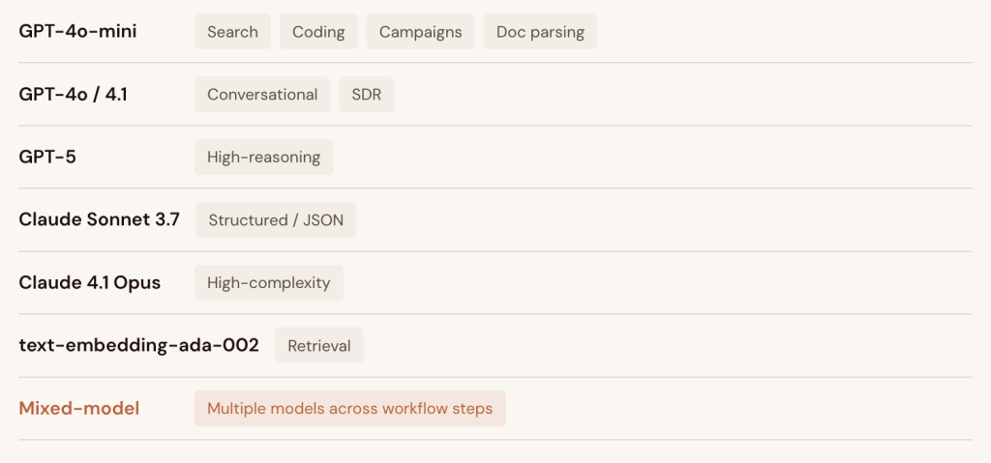991x463 pixels.
Task: Open the Claude Sonnet 3.7 label
Action: (100, 219)
